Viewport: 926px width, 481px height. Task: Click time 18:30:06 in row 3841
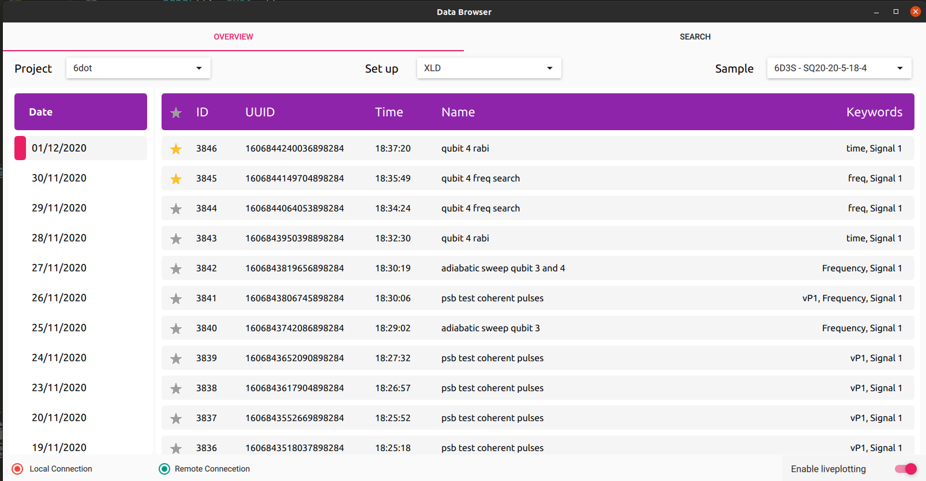[393, 298]
